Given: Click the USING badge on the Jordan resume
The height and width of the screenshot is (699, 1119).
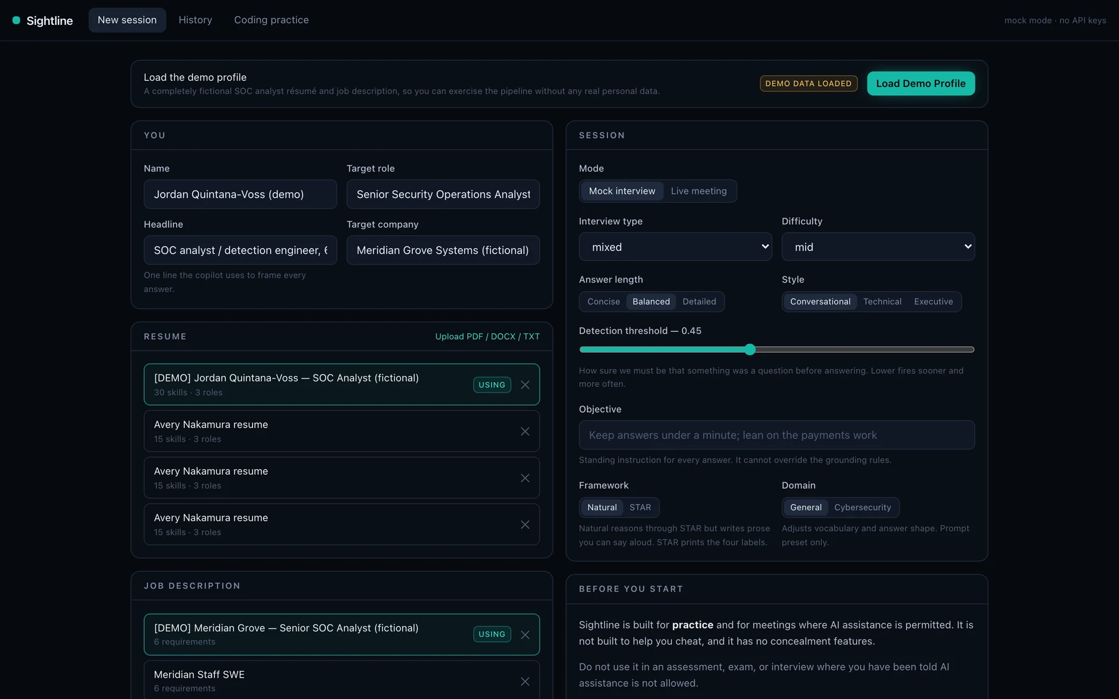Looking at the screenshot, I should (x=492, y=385).
